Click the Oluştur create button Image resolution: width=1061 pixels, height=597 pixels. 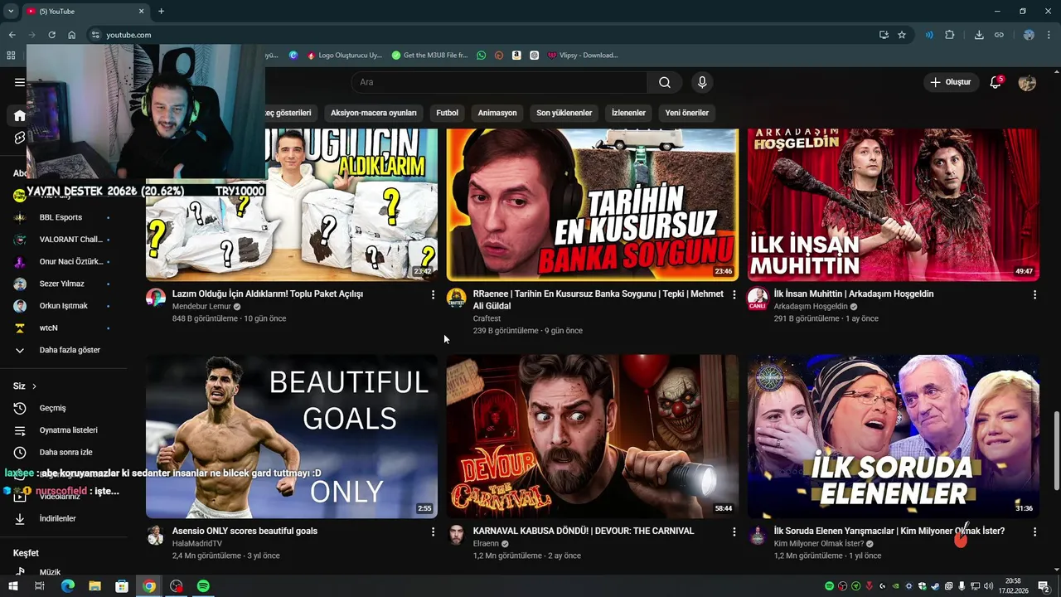951,82
